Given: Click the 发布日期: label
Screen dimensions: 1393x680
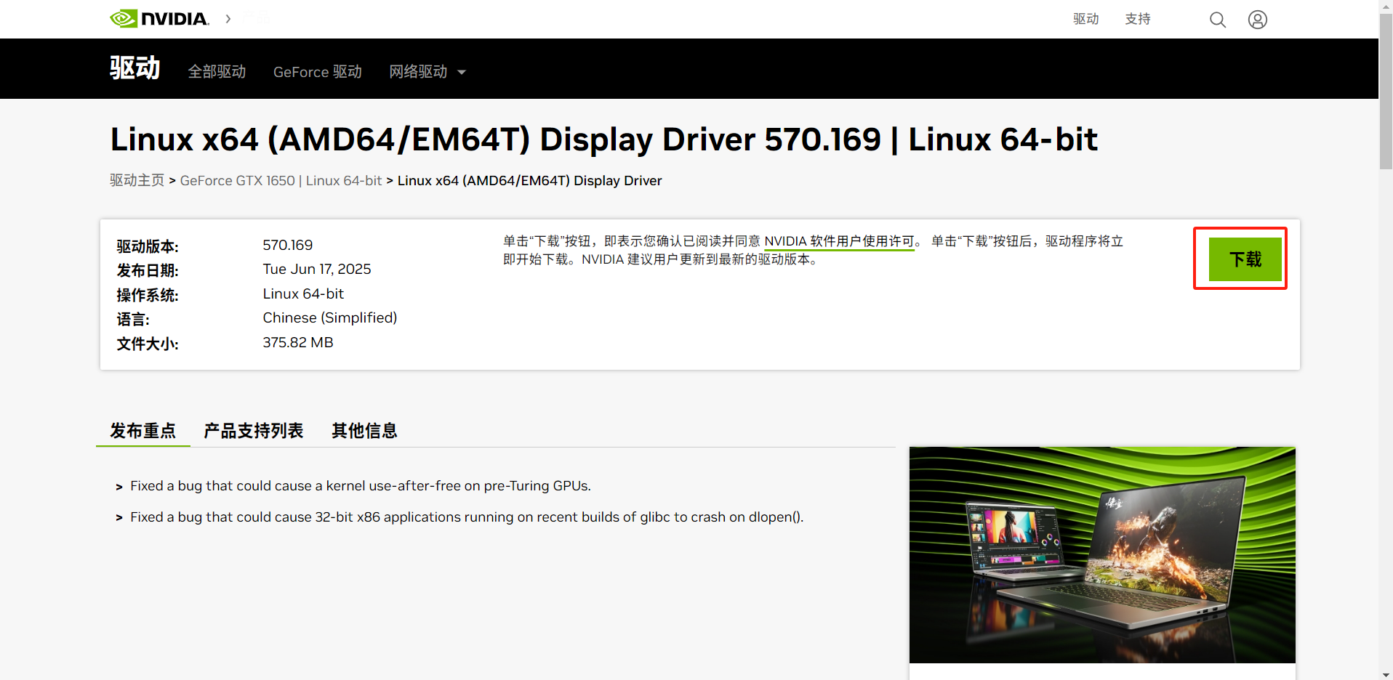Looking at the screenshot, I should tap(148, 271).
